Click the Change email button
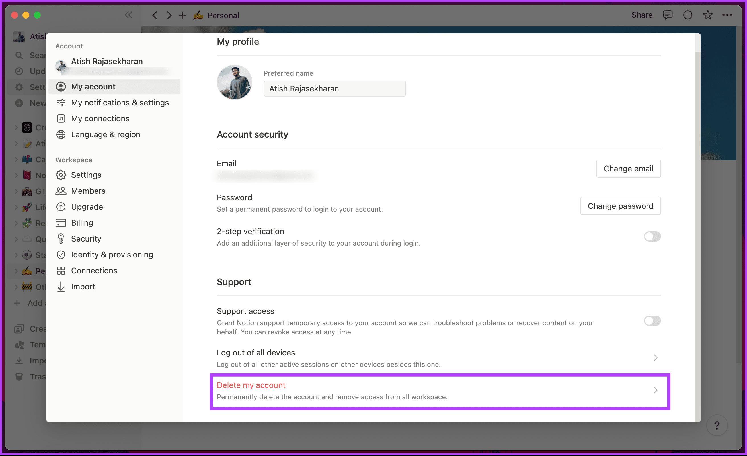The height and width of the screenshot is (456, 747). [x=628, y=168]
